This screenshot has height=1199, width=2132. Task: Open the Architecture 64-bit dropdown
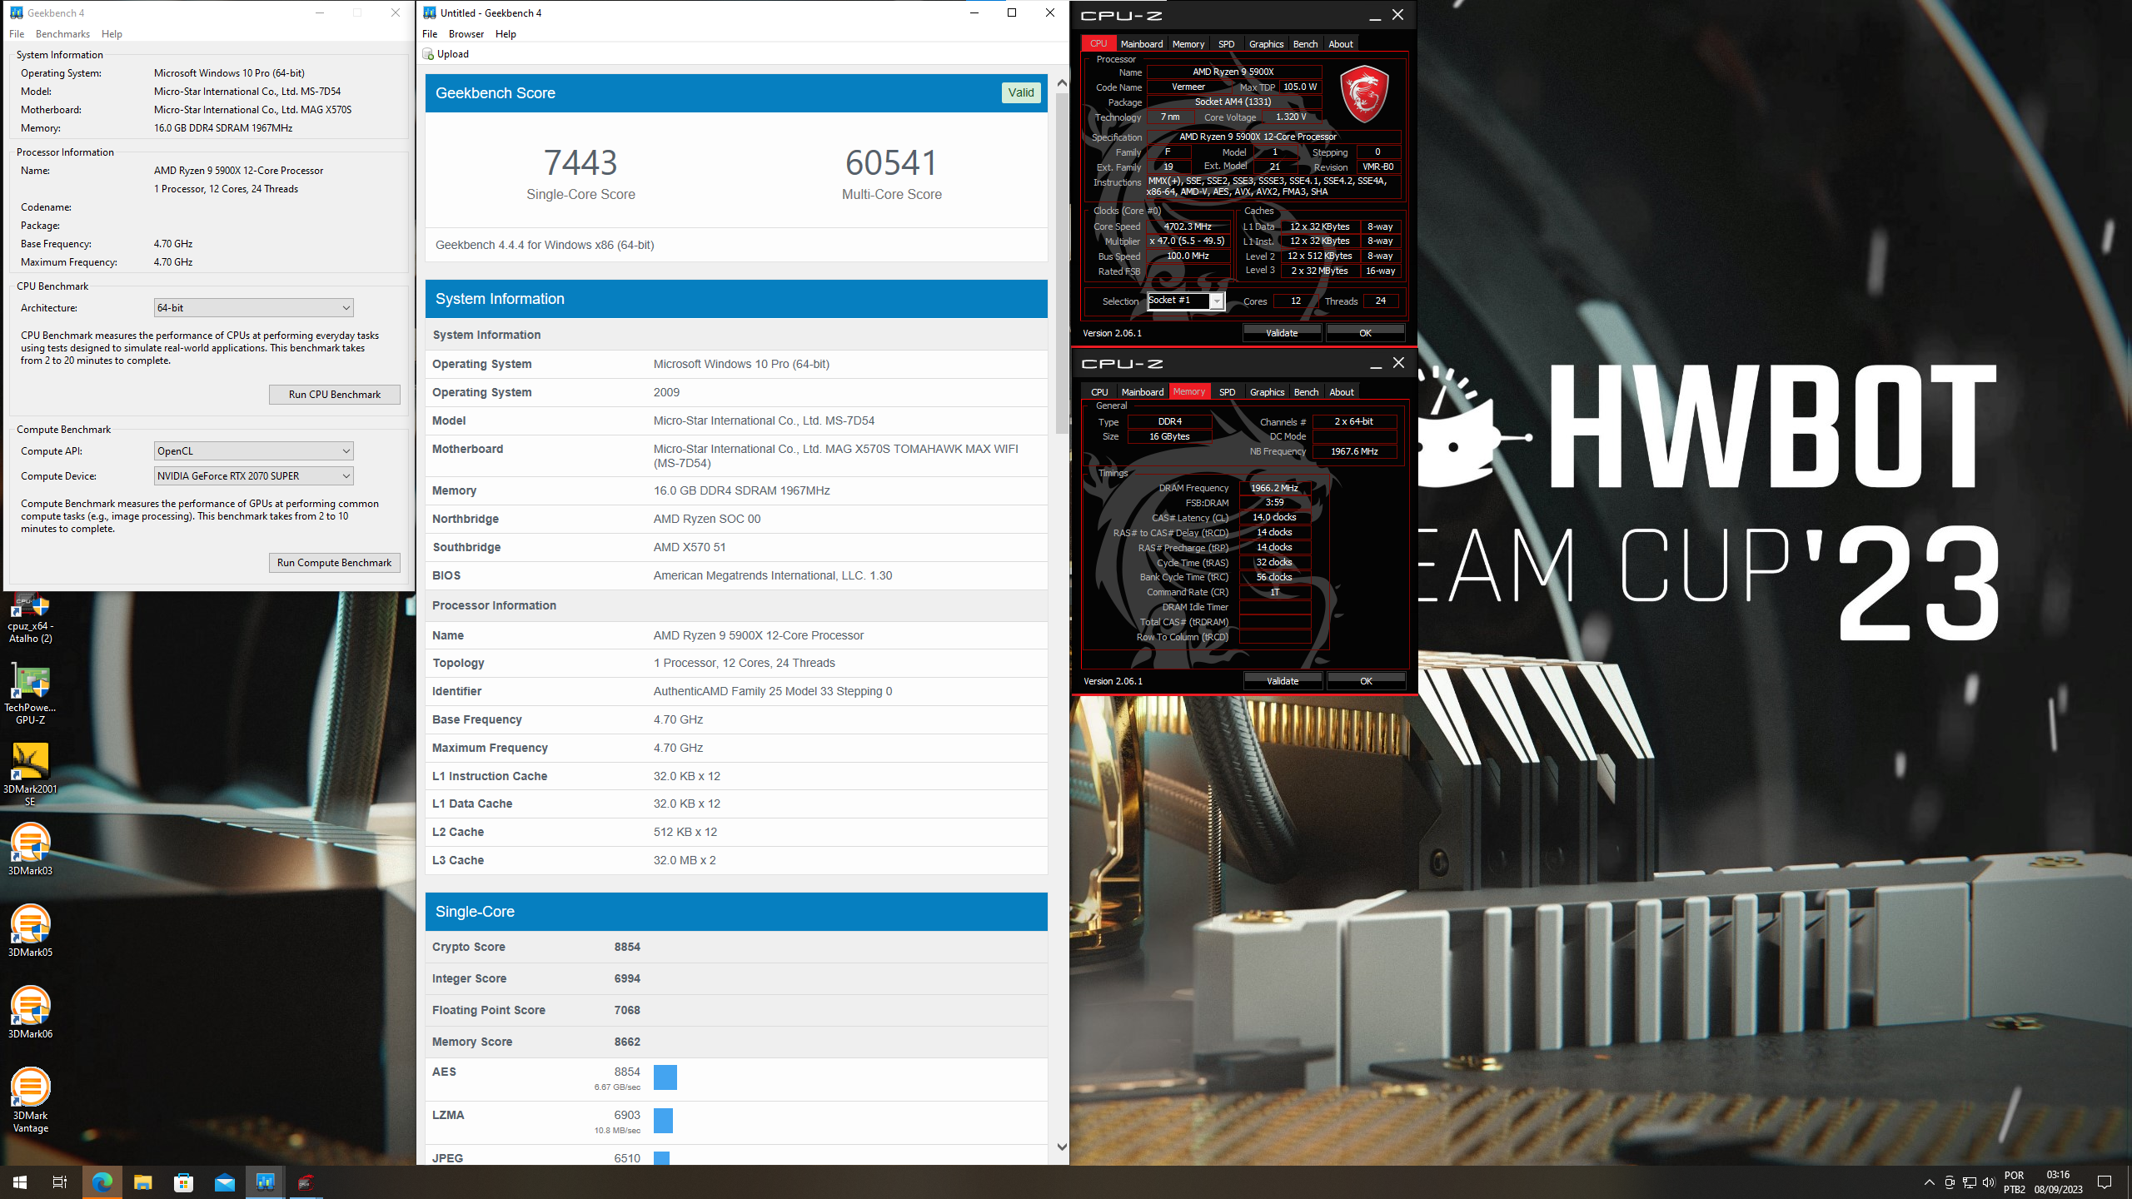point(254,308)
